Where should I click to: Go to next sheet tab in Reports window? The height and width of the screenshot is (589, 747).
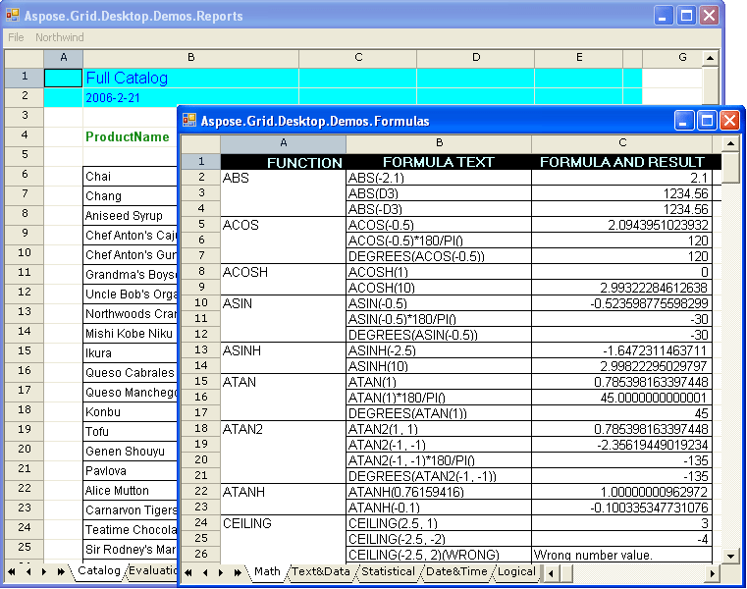[x=44, y=571]
